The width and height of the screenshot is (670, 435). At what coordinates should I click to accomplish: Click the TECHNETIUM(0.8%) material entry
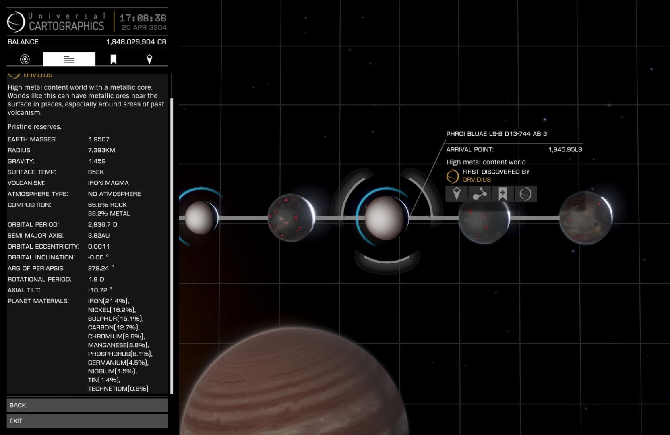coord(118,389)
